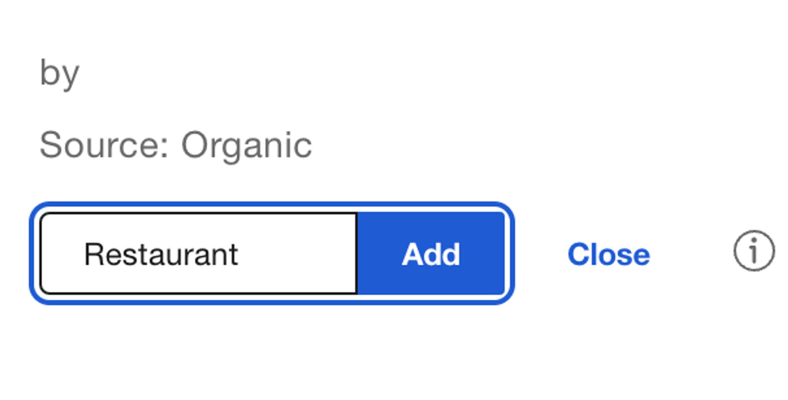
Task: Click Add next to the text field
Action: coord(431,254)
